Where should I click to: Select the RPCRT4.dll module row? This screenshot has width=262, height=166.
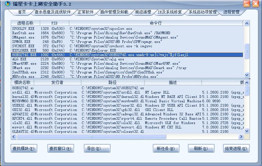(128, 118)
